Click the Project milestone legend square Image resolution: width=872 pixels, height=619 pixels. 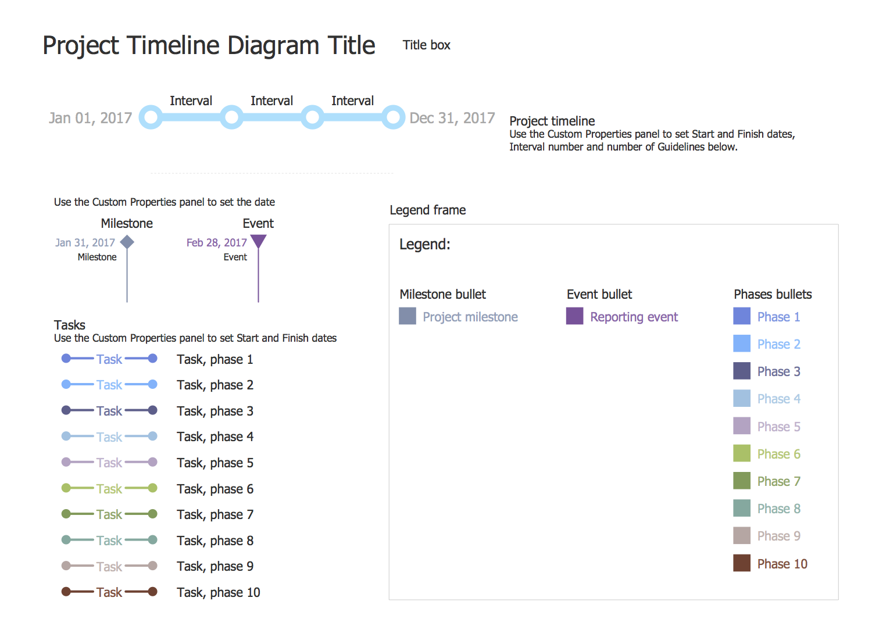(x=408, y=316)
